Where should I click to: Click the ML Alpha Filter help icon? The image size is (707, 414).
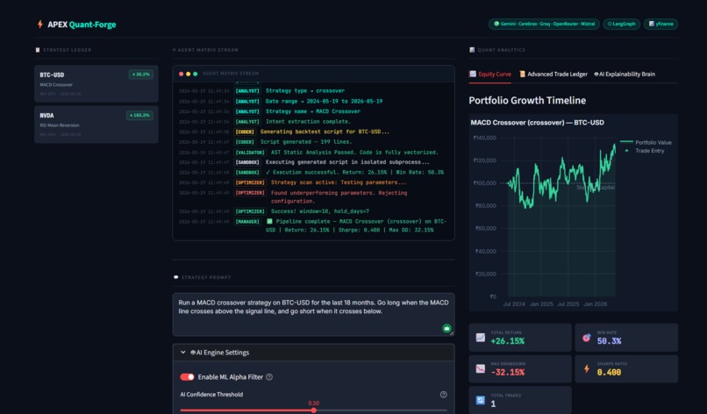pyautogui.click(x=269, y=377)
